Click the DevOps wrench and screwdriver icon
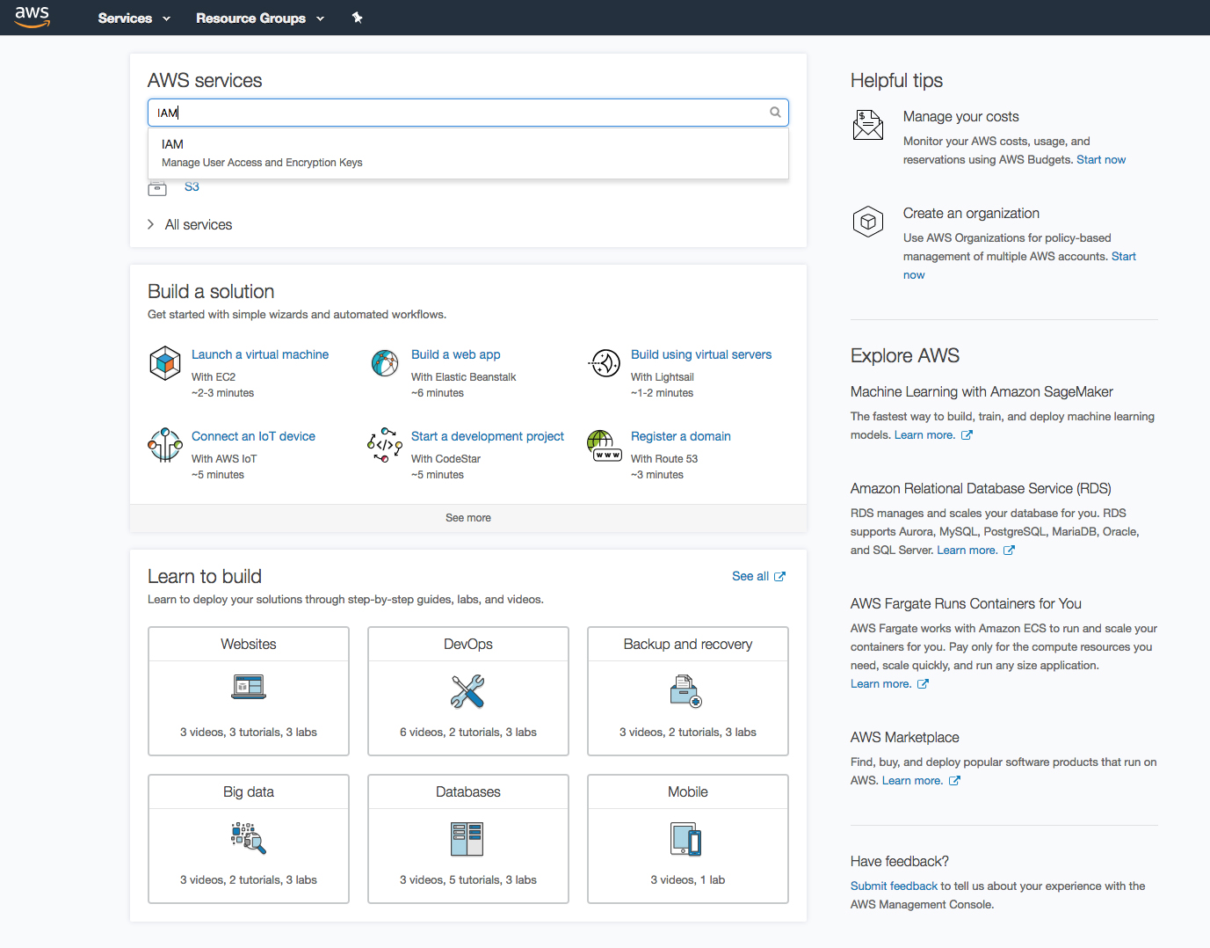Viewport: 1210px width, 948px height. click(x=467, y=691)
